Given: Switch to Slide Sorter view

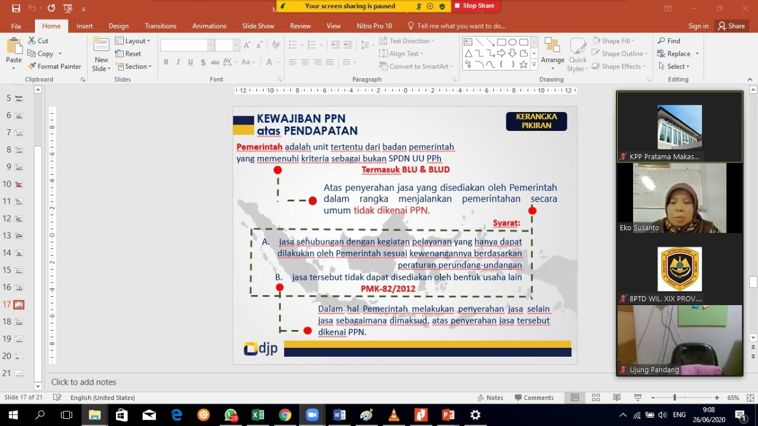Looking at the screenshot, I should 596,398.
